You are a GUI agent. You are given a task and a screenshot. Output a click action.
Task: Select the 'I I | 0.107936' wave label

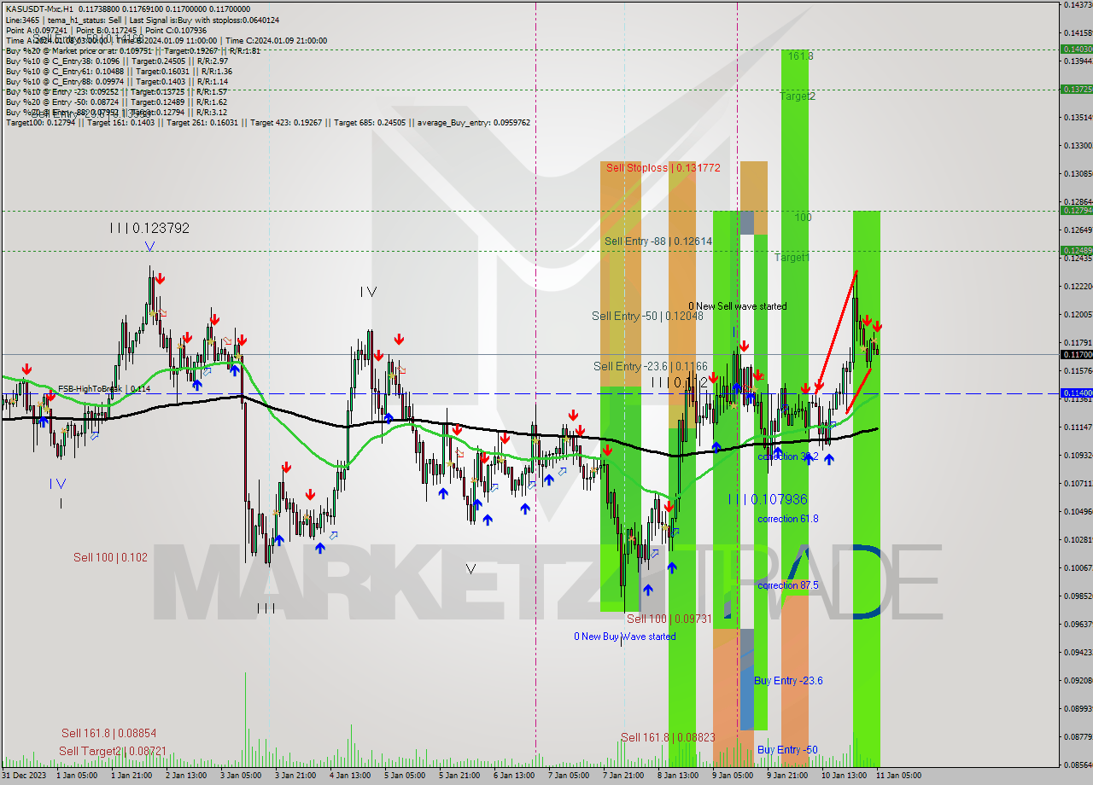(x=768, y=499)
